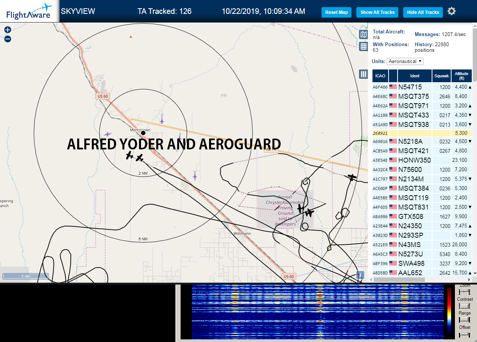Click US flag icon in SWA498 row

(x=393, y=263)
